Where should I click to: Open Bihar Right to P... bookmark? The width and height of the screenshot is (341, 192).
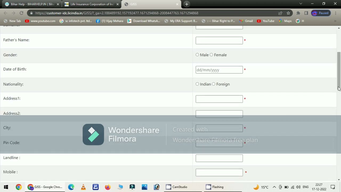click(218, 21)
